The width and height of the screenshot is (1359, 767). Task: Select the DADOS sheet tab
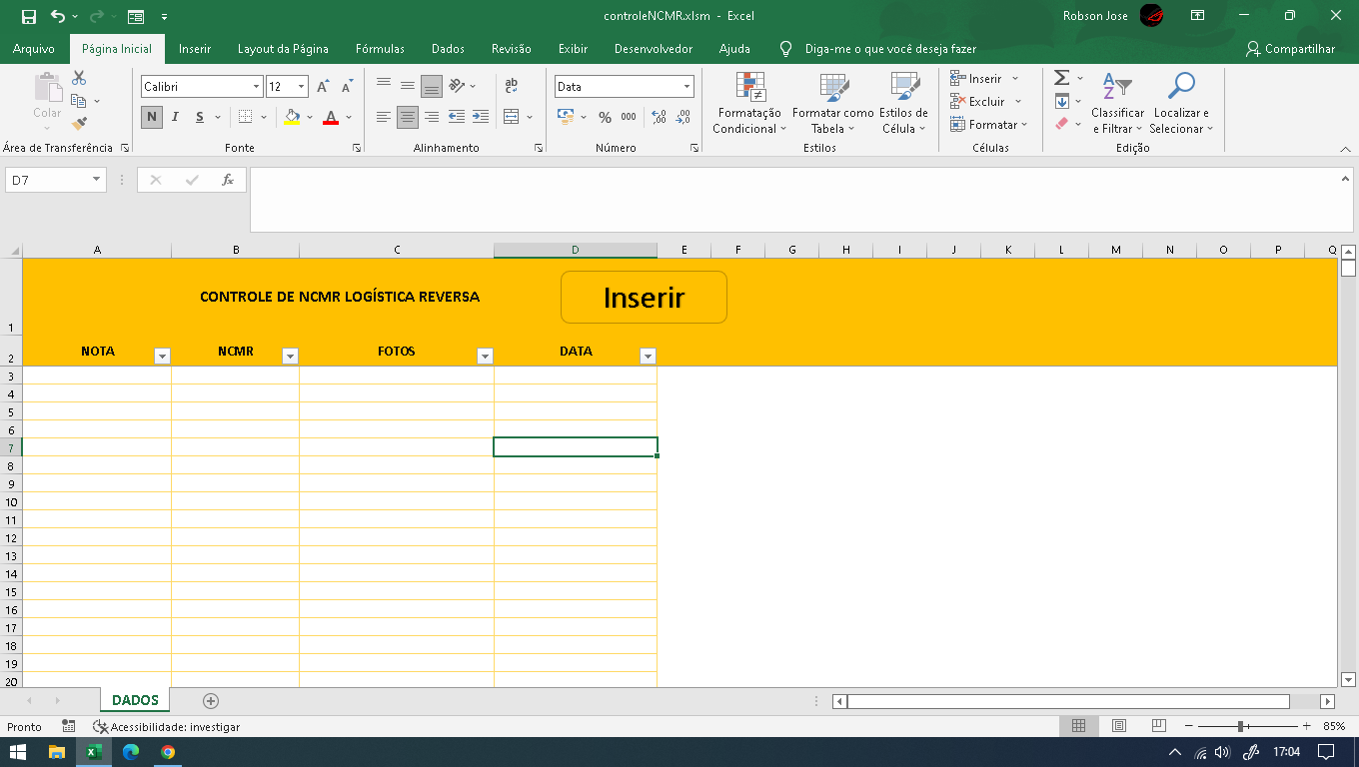pos(135,701)
